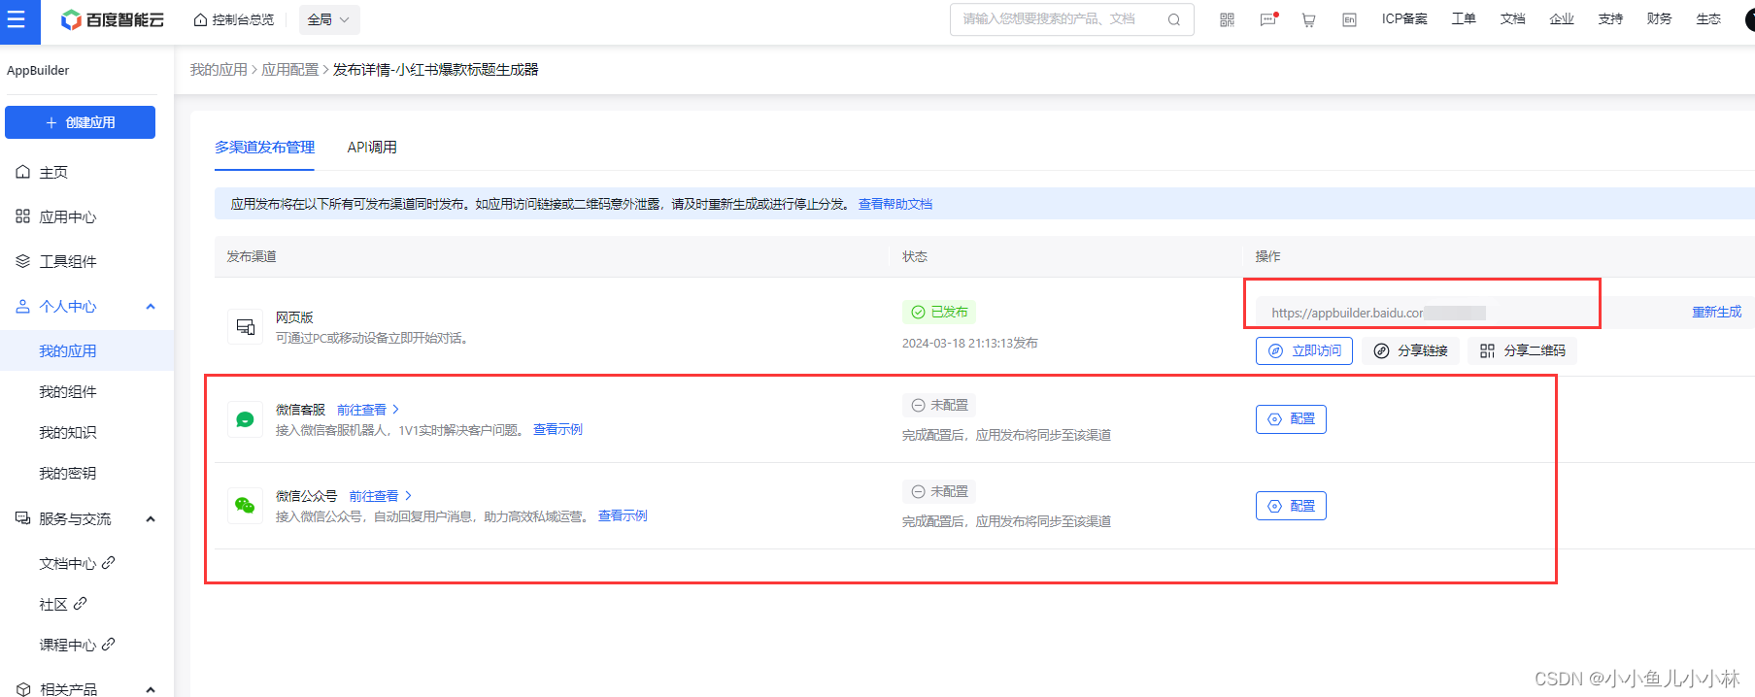1755x697 pixels.
Task: Select 我的应用 in the sidebar
Action: pos(68,350)
